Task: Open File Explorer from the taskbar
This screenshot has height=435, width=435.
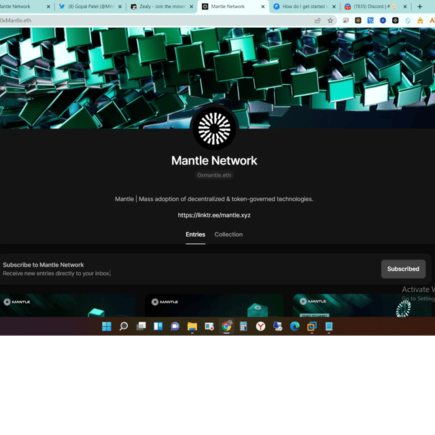Action: pyautogui.click(x=192, y=326)
